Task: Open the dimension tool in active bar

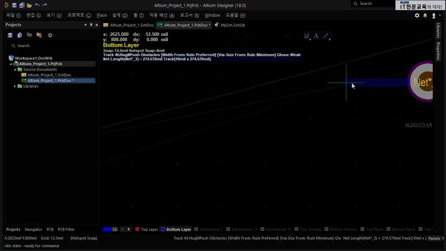Action: click(x=307, y=36)
